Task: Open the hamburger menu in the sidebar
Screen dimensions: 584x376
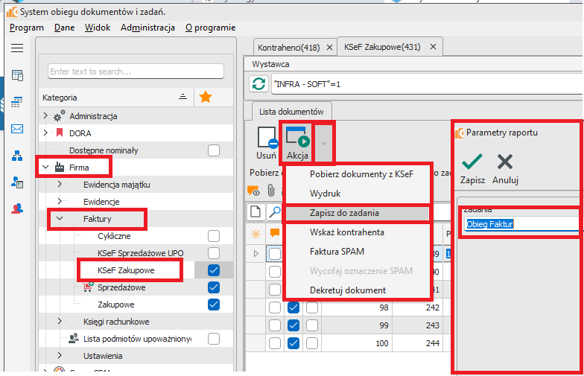Action: point(16,48)
